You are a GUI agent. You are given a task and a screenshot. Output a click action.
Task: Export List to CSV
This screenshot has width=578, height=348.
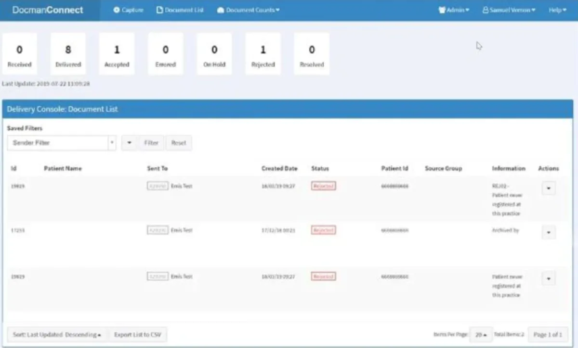point(138,334)
